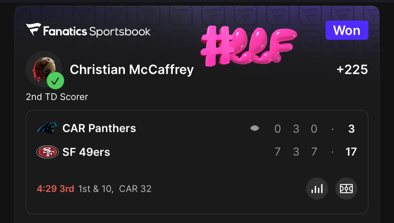Open the SF 49ers team name
Image resolution: width=394 pixels, height=223 pixels.
click(86, 152)
